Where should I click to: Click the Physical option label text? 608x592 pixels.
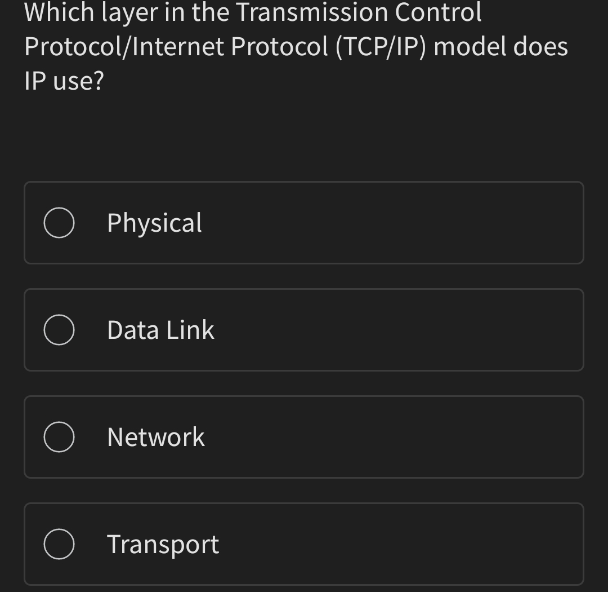click(154, 222)
